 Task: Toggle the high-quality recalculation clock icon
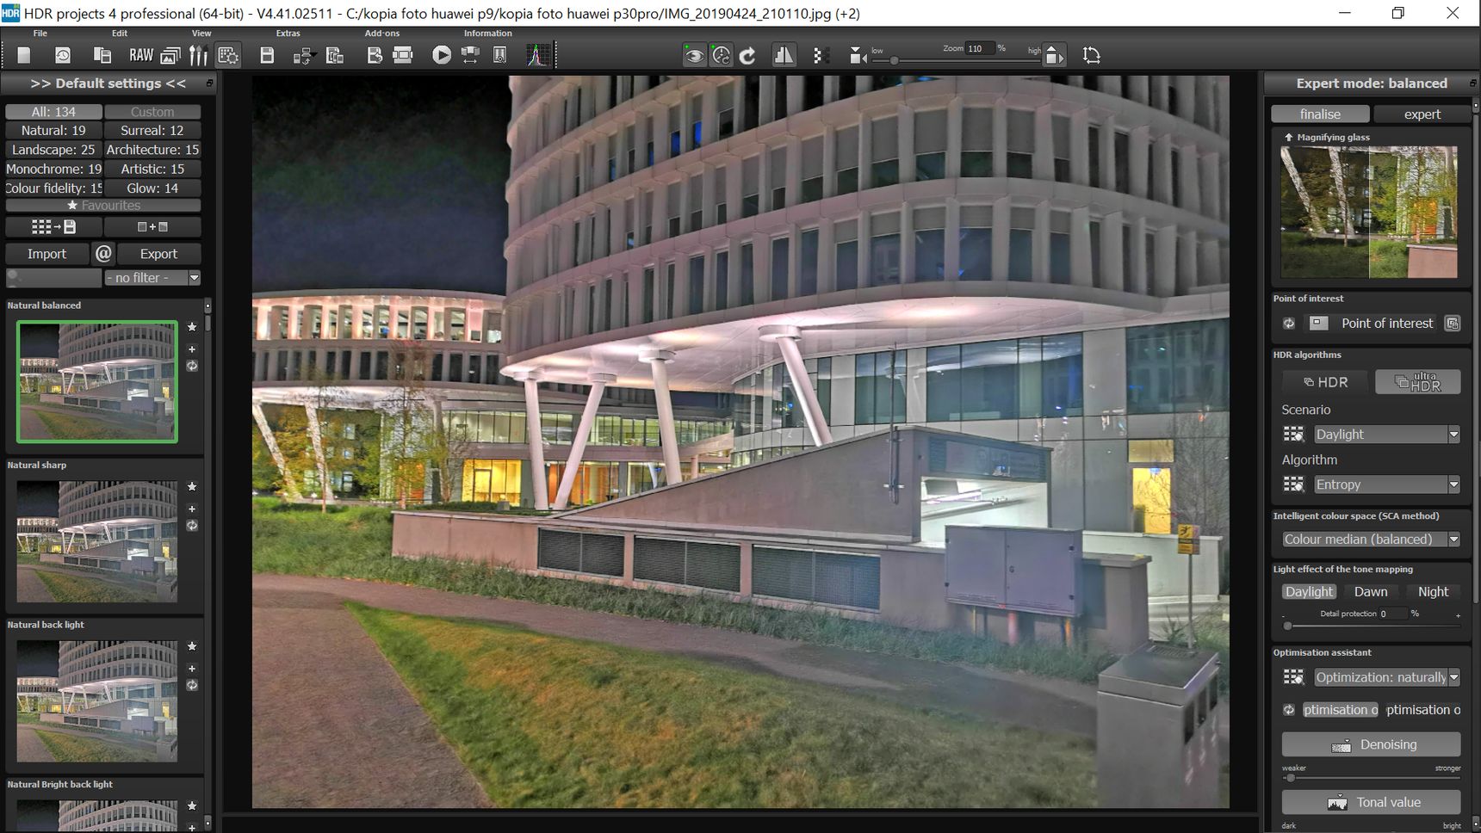pos(722,55)
